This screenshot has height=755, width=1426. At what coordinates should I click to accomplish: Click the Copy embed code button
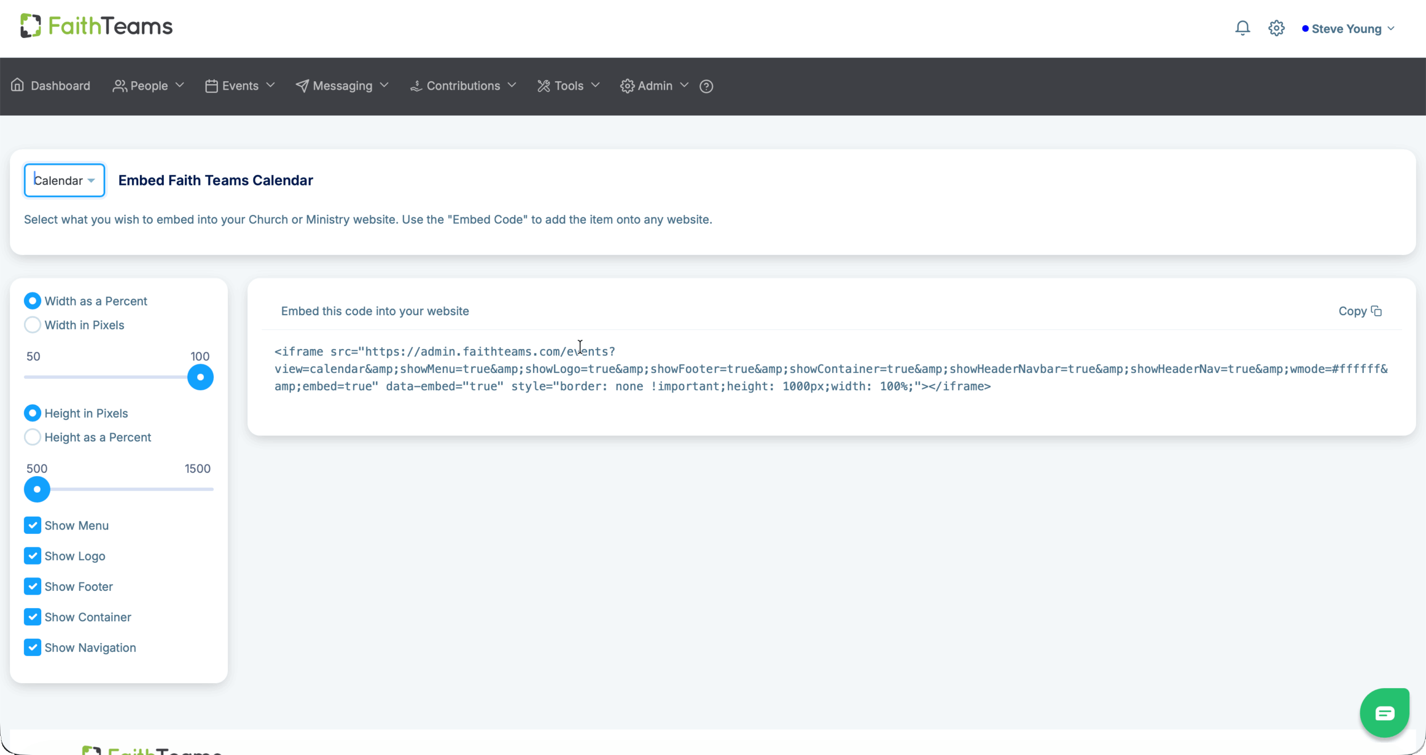point(1359,311)
